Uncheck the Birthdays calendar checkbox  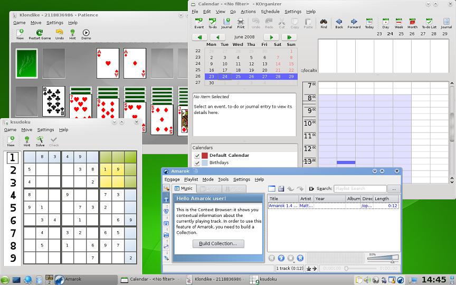[x=197, y=163]
